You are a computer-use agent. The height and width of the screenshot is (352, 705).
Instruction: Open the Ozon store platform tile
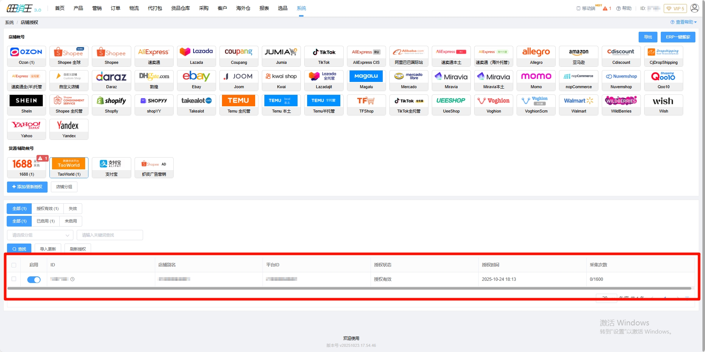27,56
